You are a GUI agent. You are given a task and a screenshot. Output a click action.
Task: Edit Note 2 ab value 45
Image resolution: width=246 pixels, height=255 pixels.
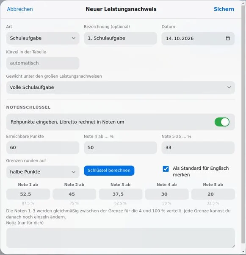[x=75, y=194]
